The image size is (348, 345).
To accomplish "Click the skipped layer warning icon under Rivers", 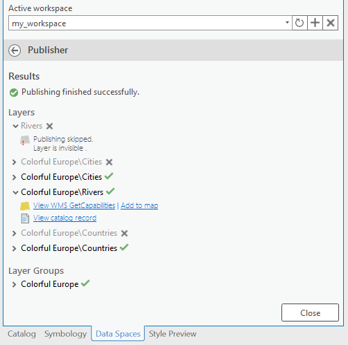I will 25,140.
